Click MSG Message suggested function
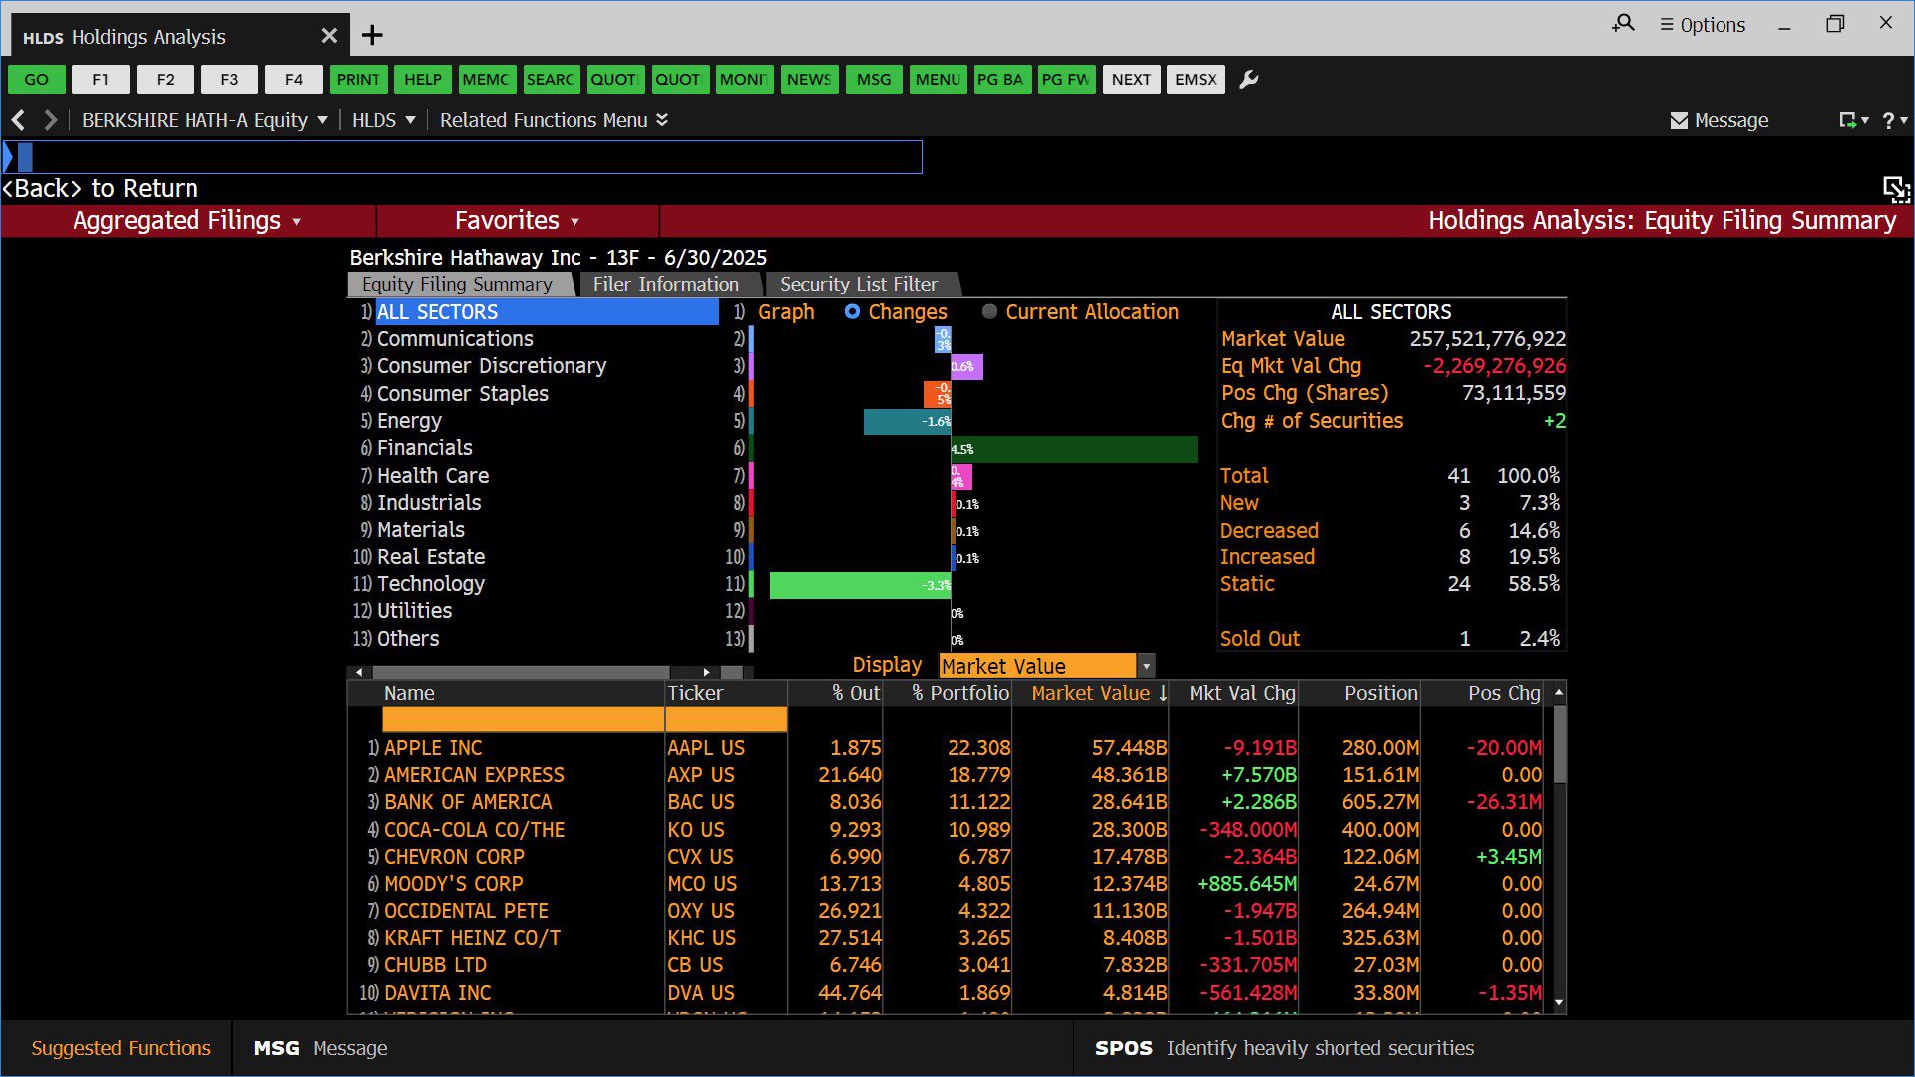 click(320, 1048)
